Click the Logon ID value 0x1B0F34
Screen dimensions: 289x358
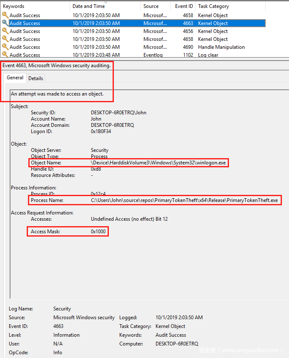[x=101, y=131]
